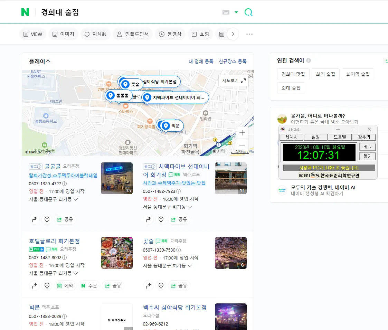
Task: Switch to the 설정 tab in UTCk3
Action: (315, 137)
